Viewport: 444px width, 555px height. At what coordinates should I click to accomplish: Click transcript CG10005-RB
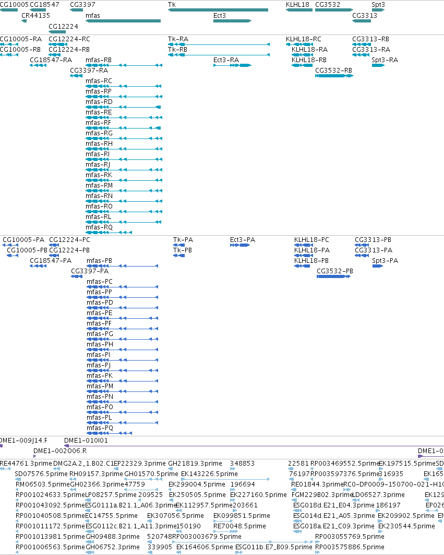point(20,50)
